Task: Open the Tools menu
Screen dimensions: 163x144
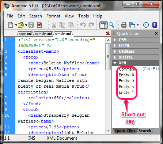Action: [x=83, y=16]
